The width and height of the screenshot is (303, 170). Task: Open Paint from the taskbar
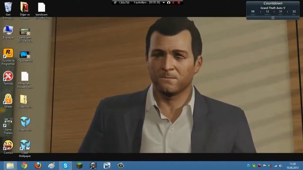[x=52, y=166]
